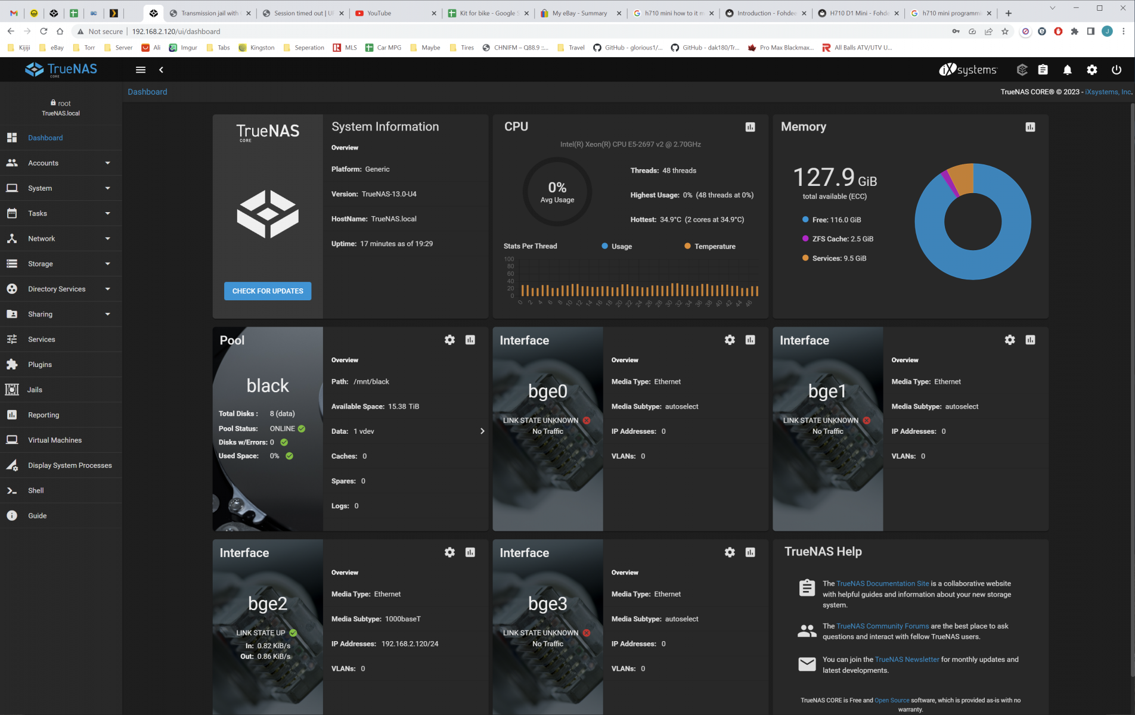Image resolution: width=1135 pixels, height=715 pixels.
Task: Open Display System Processes in sidebar
Action: pyautogui.click(x=61, y=465)
